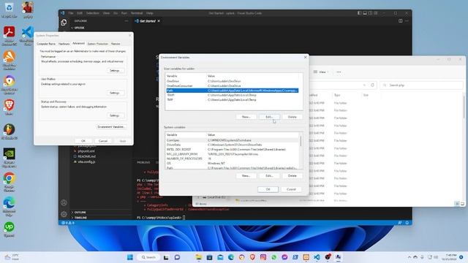Click Delete for system variables

292,175
